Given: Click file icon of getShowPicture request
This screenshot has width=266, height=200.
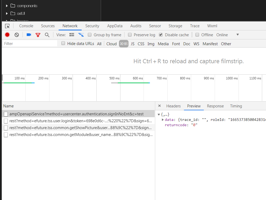Looking at the screenshot, I should click(6, 128).
